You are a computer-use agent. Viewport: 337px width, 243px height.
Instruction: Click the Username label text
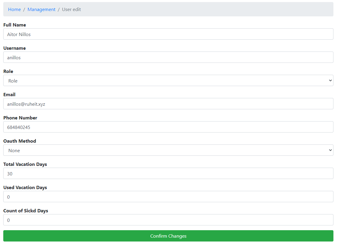14,48
